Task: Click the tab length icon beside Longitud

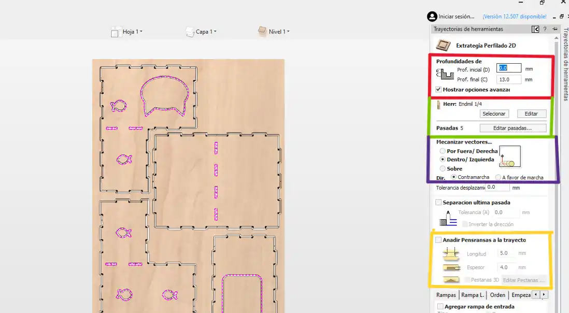Action: coord(451,253)
